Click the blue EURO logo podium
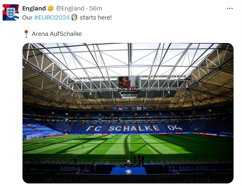Image resolution: width=242 pixels, height=186 pixels. pos(128,171)
